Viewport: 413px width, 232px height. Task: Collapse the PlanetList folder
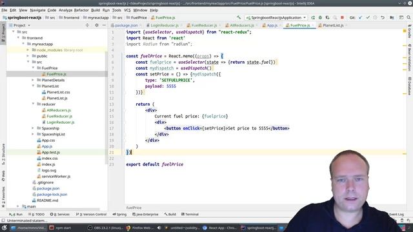point(33,86)
